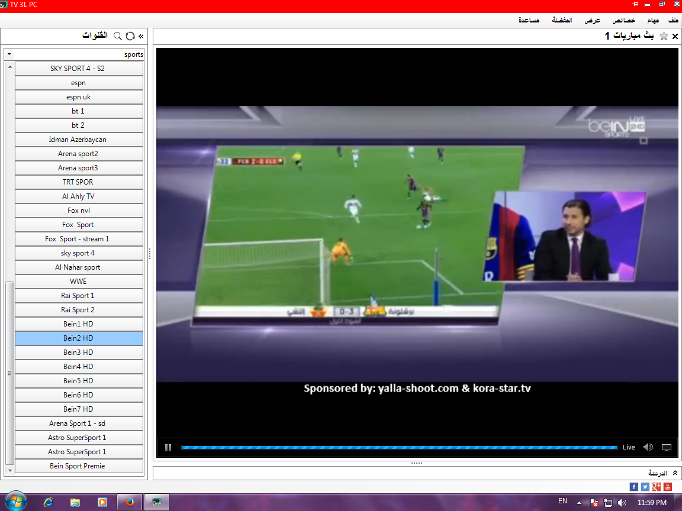
Task: Open the مساعدة (Help) menu
Action: 529,20
